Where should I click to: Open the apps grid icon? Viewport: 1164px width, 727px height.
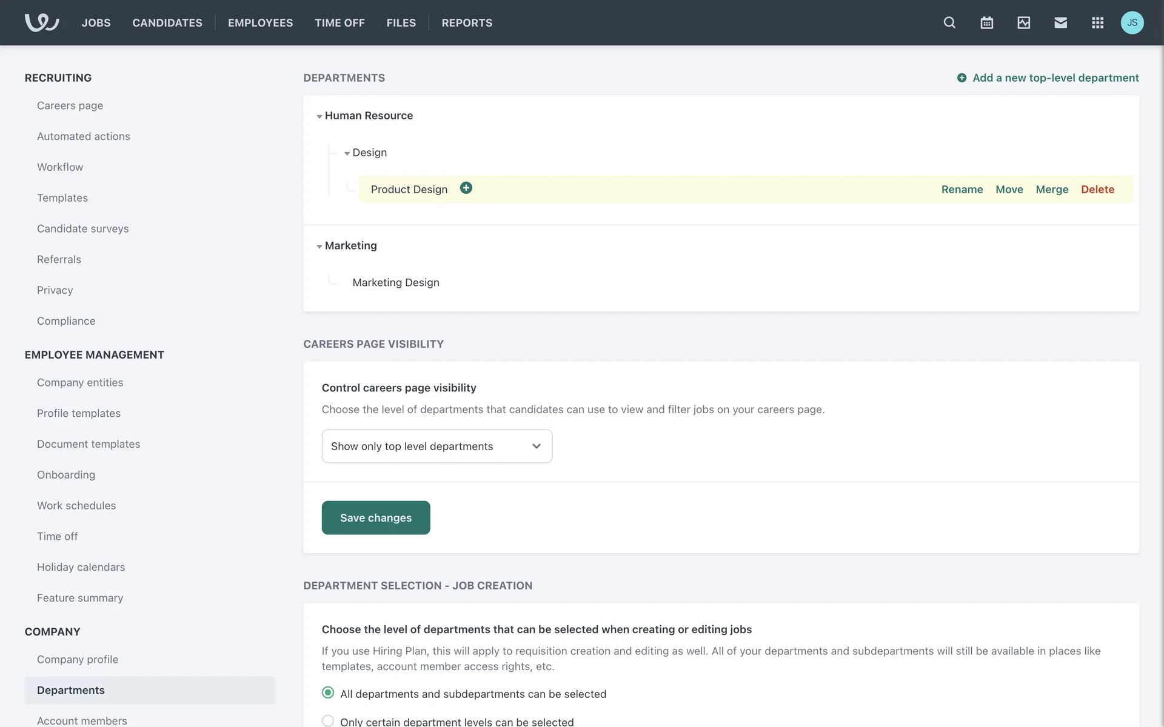[x=1097, y=22]
